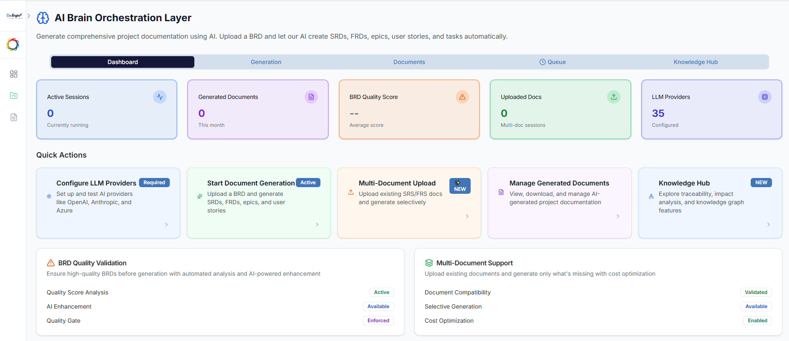Image resolution: width=789 pixels, height=341 pixels.
Task: Click the AI brain icon beside page title
Action: (43, 18)
